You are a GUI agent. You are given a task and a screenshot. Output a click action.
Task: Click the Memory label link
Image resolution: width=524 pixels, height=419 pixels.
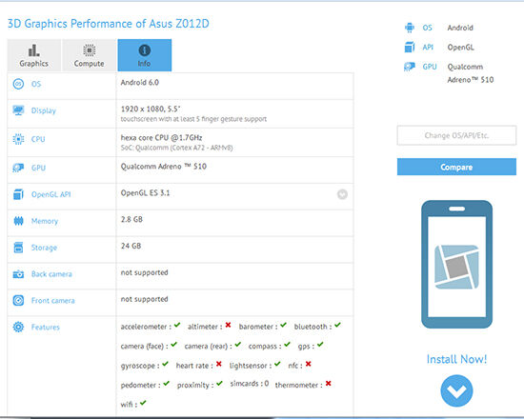coord(45,221)
